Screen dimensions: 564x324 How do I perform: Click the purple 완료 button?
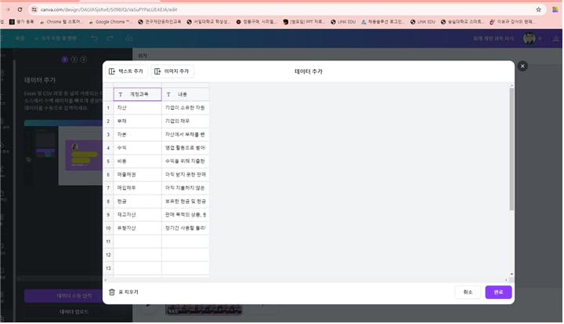click(x=498, y=293)
